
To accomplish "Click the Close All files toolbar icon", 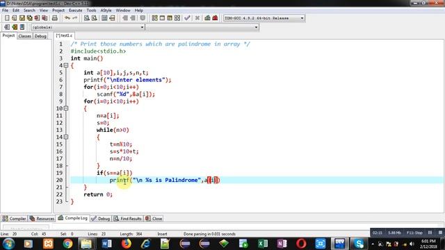I will click(x=44, y=18).
